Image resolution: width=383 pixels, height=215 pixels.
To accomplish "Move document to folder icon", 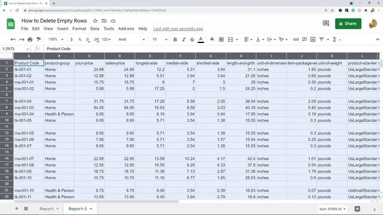I will click(104, 21).
